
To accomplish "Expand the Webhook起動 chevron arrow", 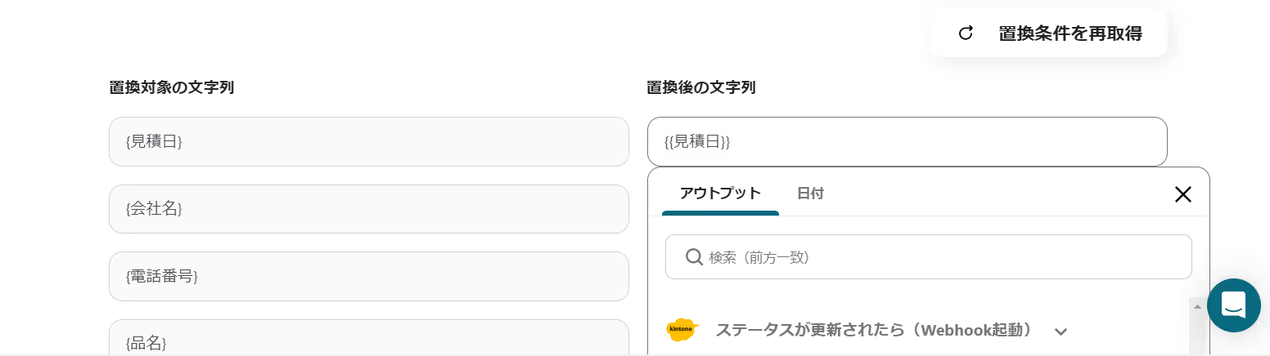I will pyautogui.click(x=1061, y=331).
